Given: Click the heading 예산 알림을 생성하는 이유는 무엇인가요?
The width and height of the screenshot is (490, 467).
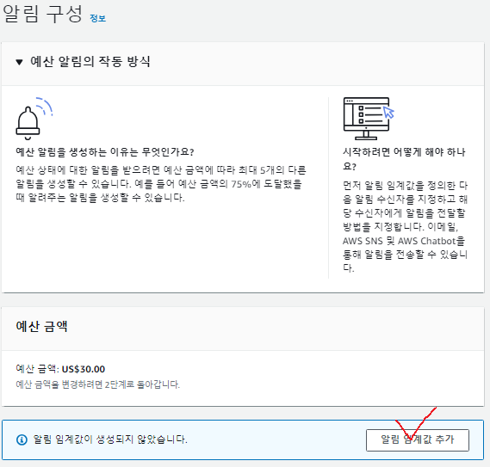Looking at the screenshot, I should pyautogui.click(x=105, y=152).
